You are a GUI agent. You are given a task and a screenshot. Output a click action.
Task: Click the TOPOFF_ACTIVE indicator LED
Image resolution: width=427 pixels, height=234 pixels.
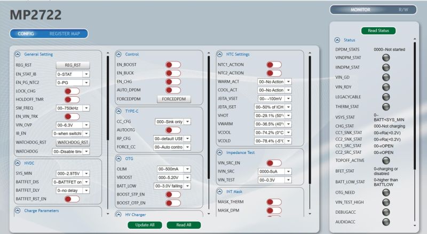tap(386, 160)
